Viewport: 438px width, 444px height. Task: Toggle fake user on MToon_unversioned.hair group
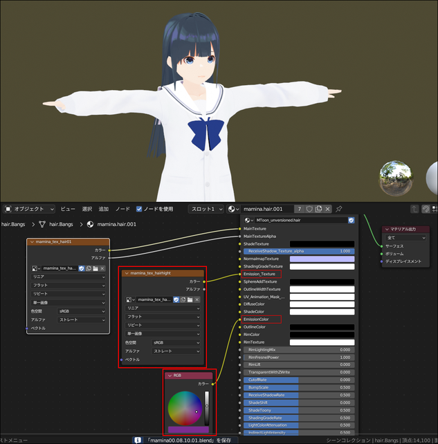(x=351, y=221)
